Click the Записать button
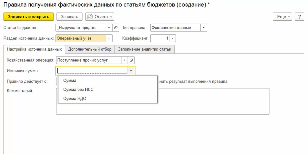The image size is (308, 154). 69,17
